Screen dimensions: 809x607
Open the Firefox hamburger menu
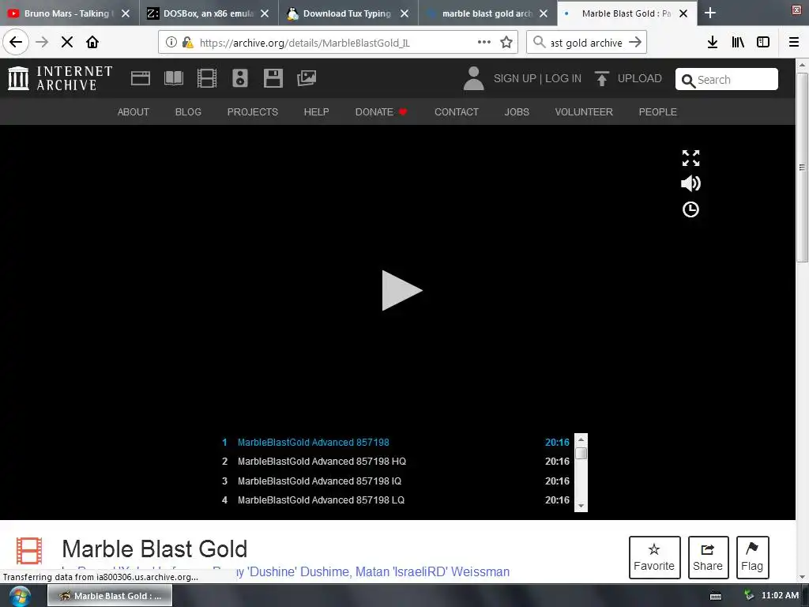(x=794, y=43)
